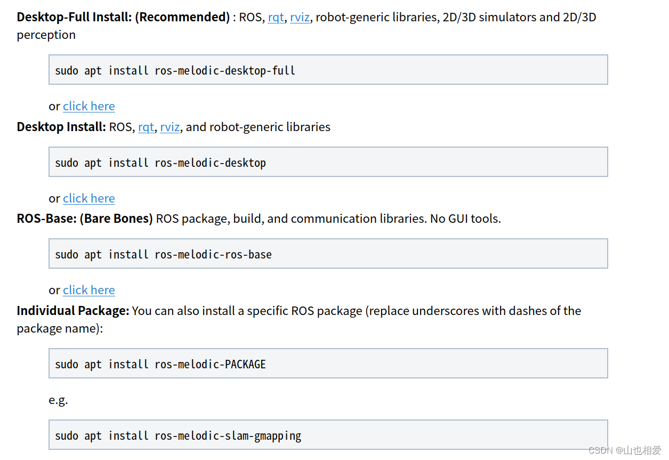Open the rqt link in Desktop Install line
Viewport: 669px width, 460px height.
tap(146, 127)
